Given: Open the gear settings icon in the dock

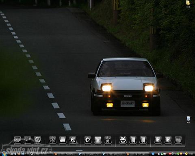Looking at the screenshot, I should point(88,140).
